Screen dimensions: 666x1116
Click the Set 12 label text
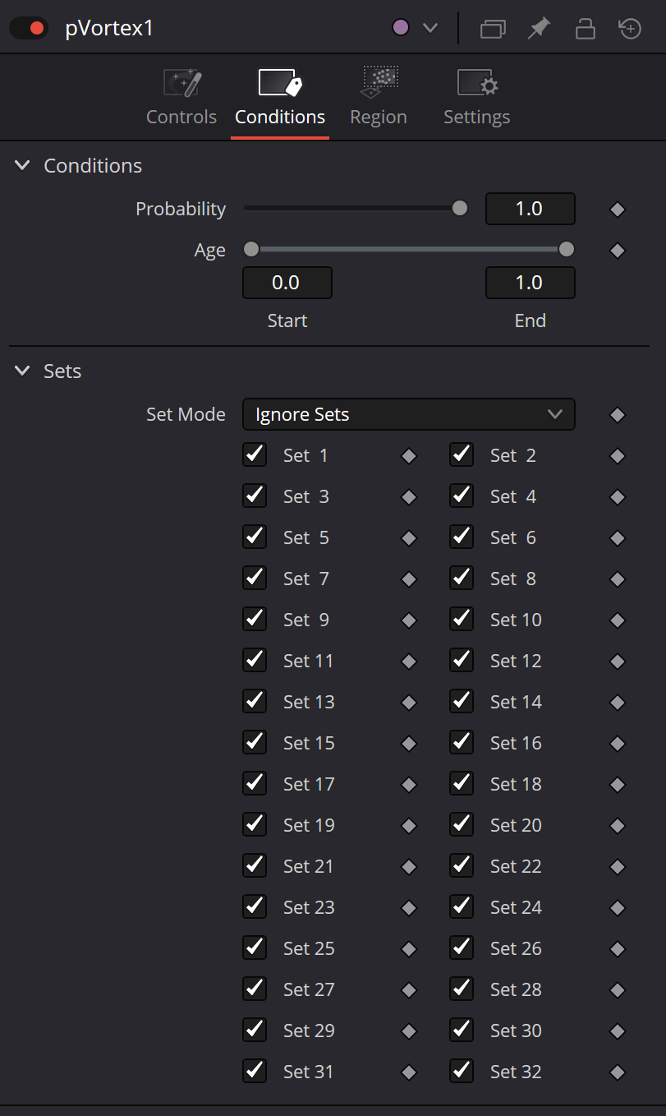click(516, 661)
